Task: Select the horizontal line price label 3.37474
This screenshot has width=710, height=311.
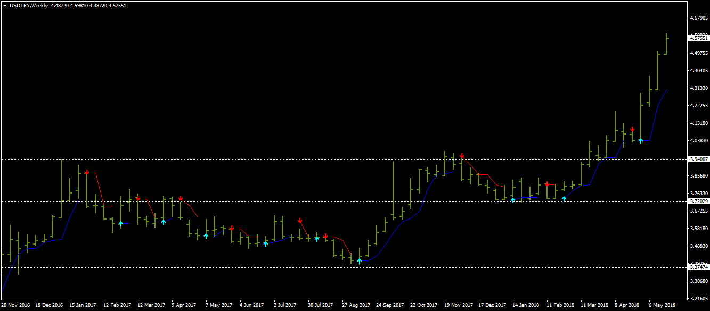Action: point(699,267)
